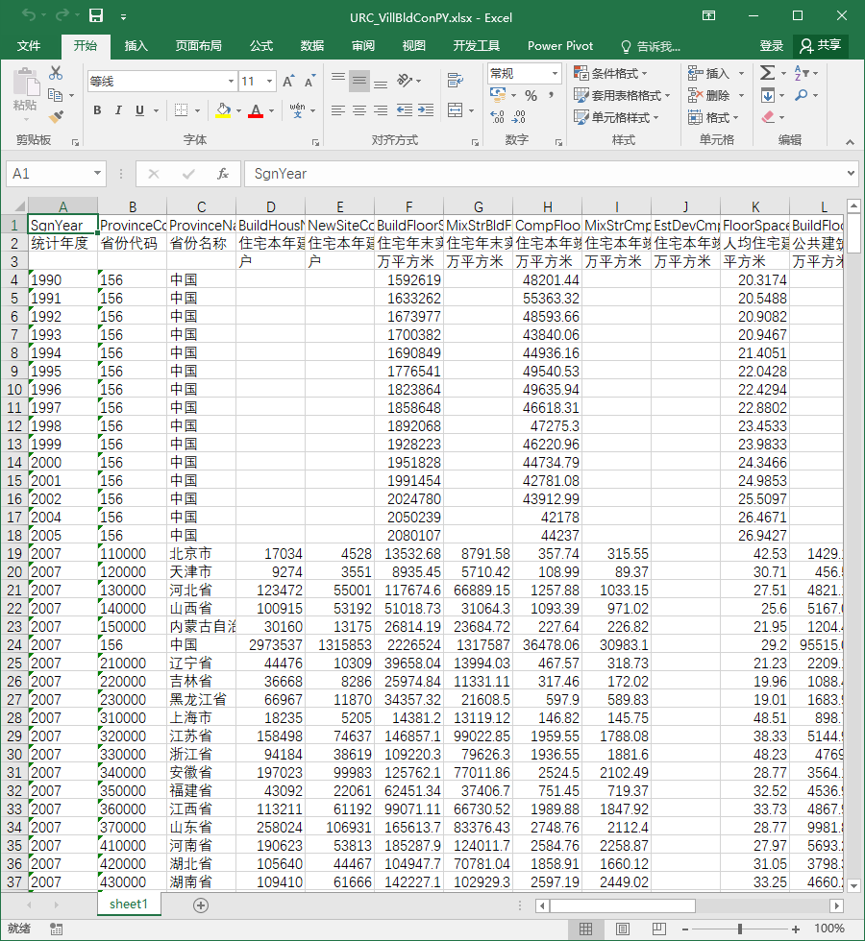Click the Format Painter brush icon
Viewport: 865px width, 941px height.
pos(56,116)
